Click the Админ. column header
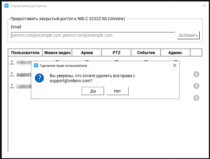This screenshot has width=210, height=159. click(175, 53)
